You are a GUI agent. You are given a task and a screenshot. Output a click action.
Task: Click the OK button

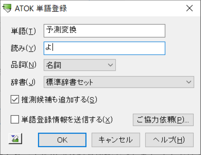[62, 140]
